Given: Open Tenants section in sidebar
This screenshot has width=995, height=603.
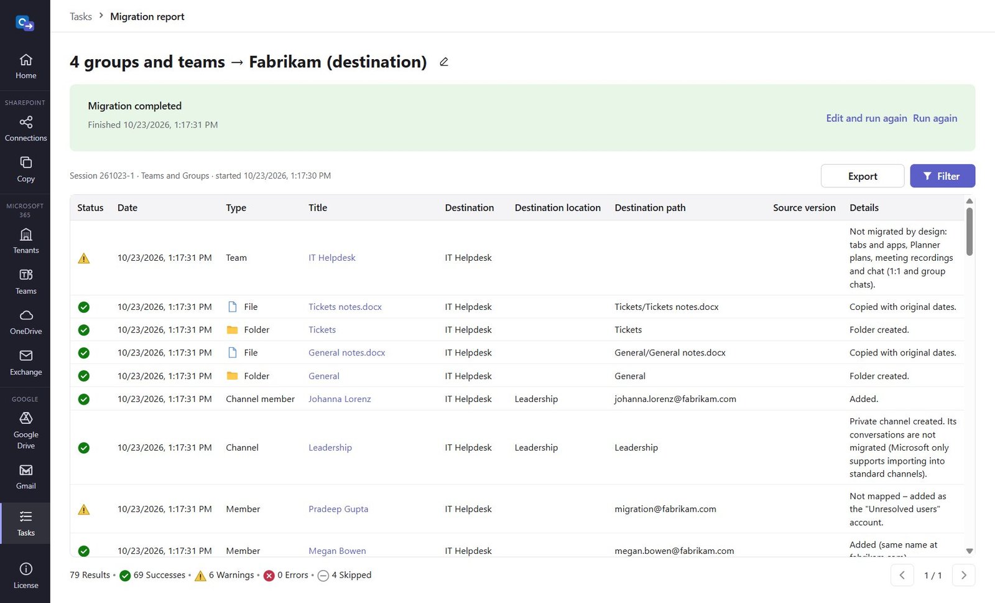Looking at the screenshot, I should click(x=25, y=241).
